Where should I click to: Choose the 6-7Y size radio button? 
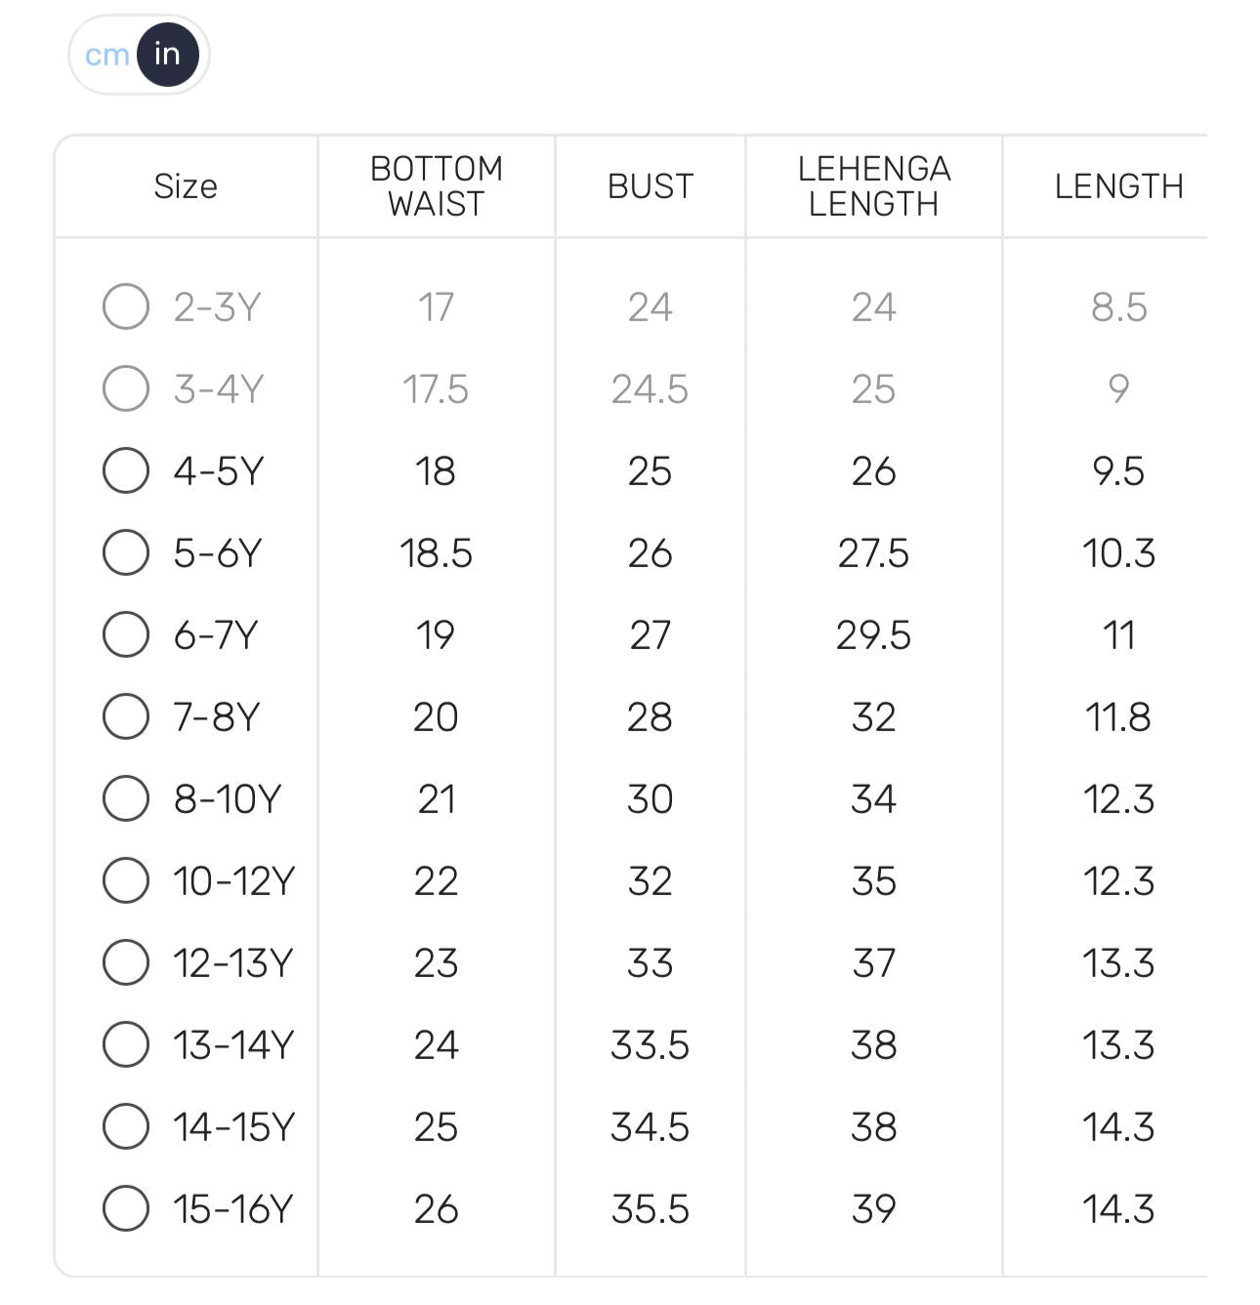tap(126, 634)
